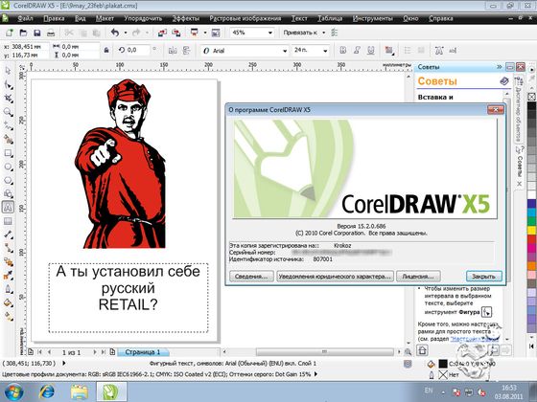
Task: Switch to the Страница 1 page tab
Action: pos(143,352)
